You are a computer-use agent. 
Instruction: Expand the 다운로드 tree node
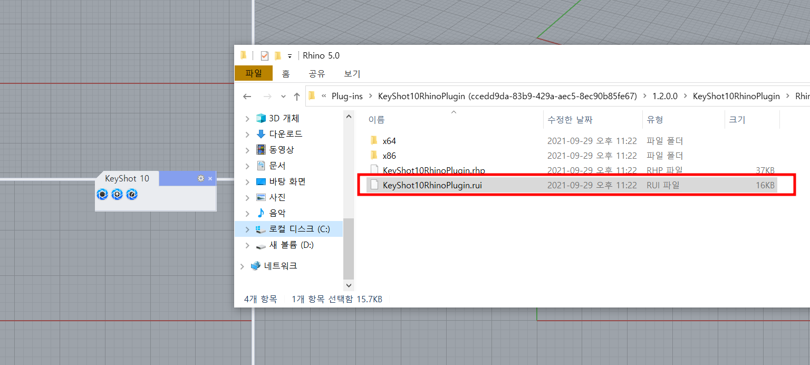pos(247,135)
